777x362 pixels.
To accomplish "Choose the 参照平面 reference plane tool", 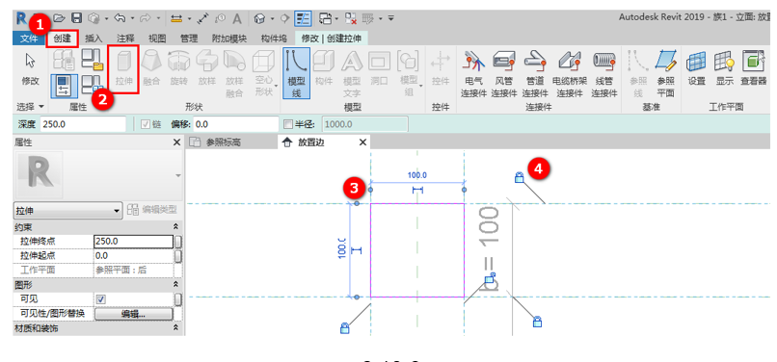I will pos(665,73).
